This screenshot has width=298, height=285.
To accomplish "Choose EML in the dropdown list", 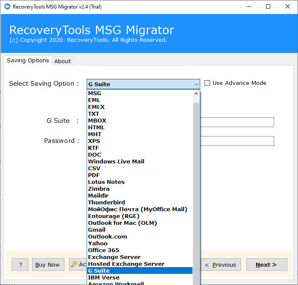I will coord(140,100).
